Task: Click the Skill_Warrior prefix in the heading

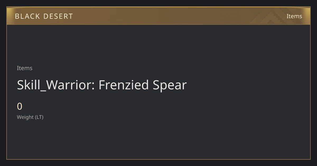Action: coord(55,85)
